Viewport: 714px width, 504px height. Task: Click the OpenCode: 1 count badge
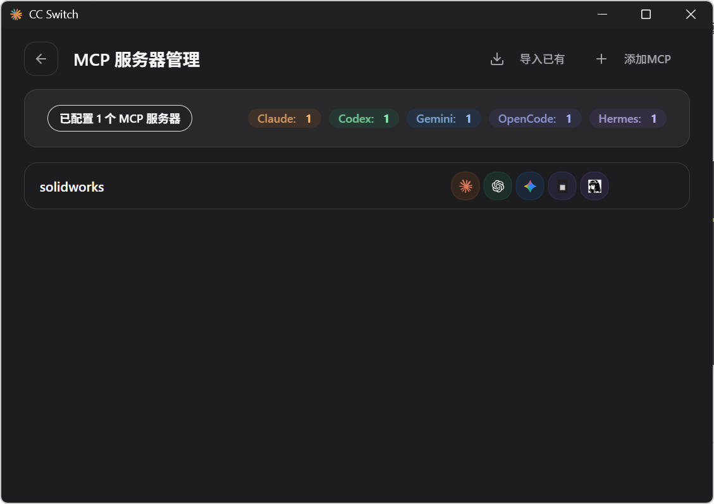[535, 119]
